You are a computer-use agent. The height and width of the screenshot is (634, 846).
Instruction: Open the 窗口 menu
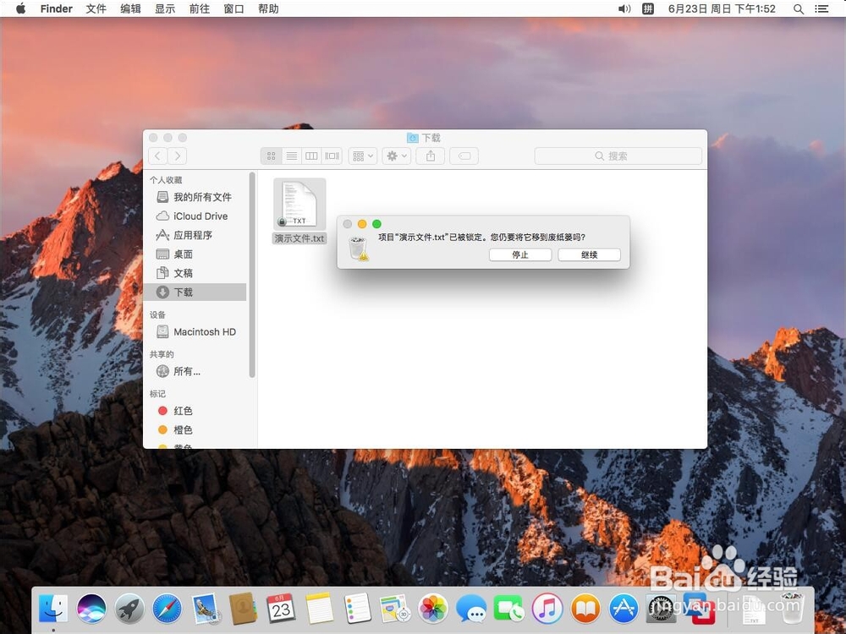pyautogui.click(x=234, y=8)
